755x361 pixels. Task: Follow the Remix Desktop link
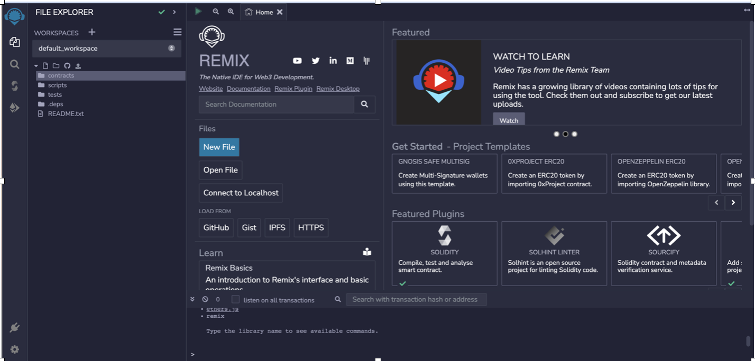coord(338,89)
